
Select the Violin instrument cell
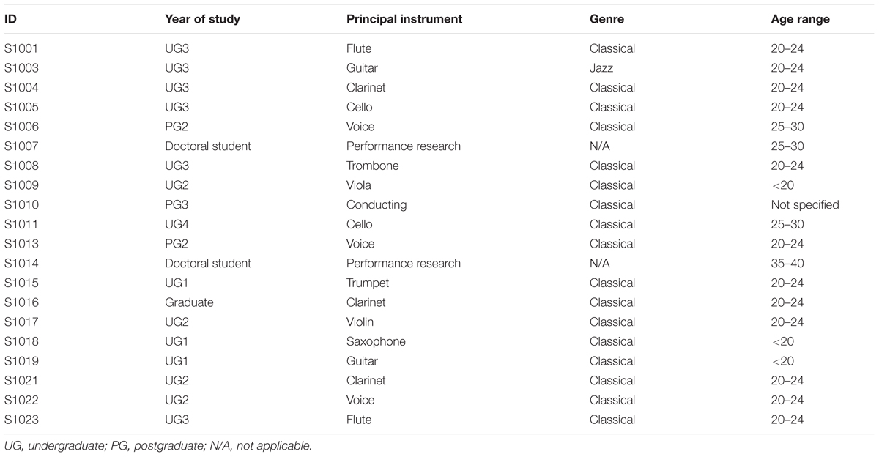[x=359, y=322]
